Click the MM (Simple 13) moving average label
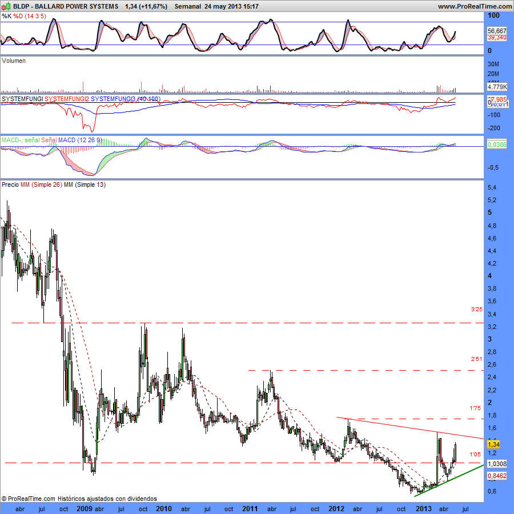 click(85, 184)
